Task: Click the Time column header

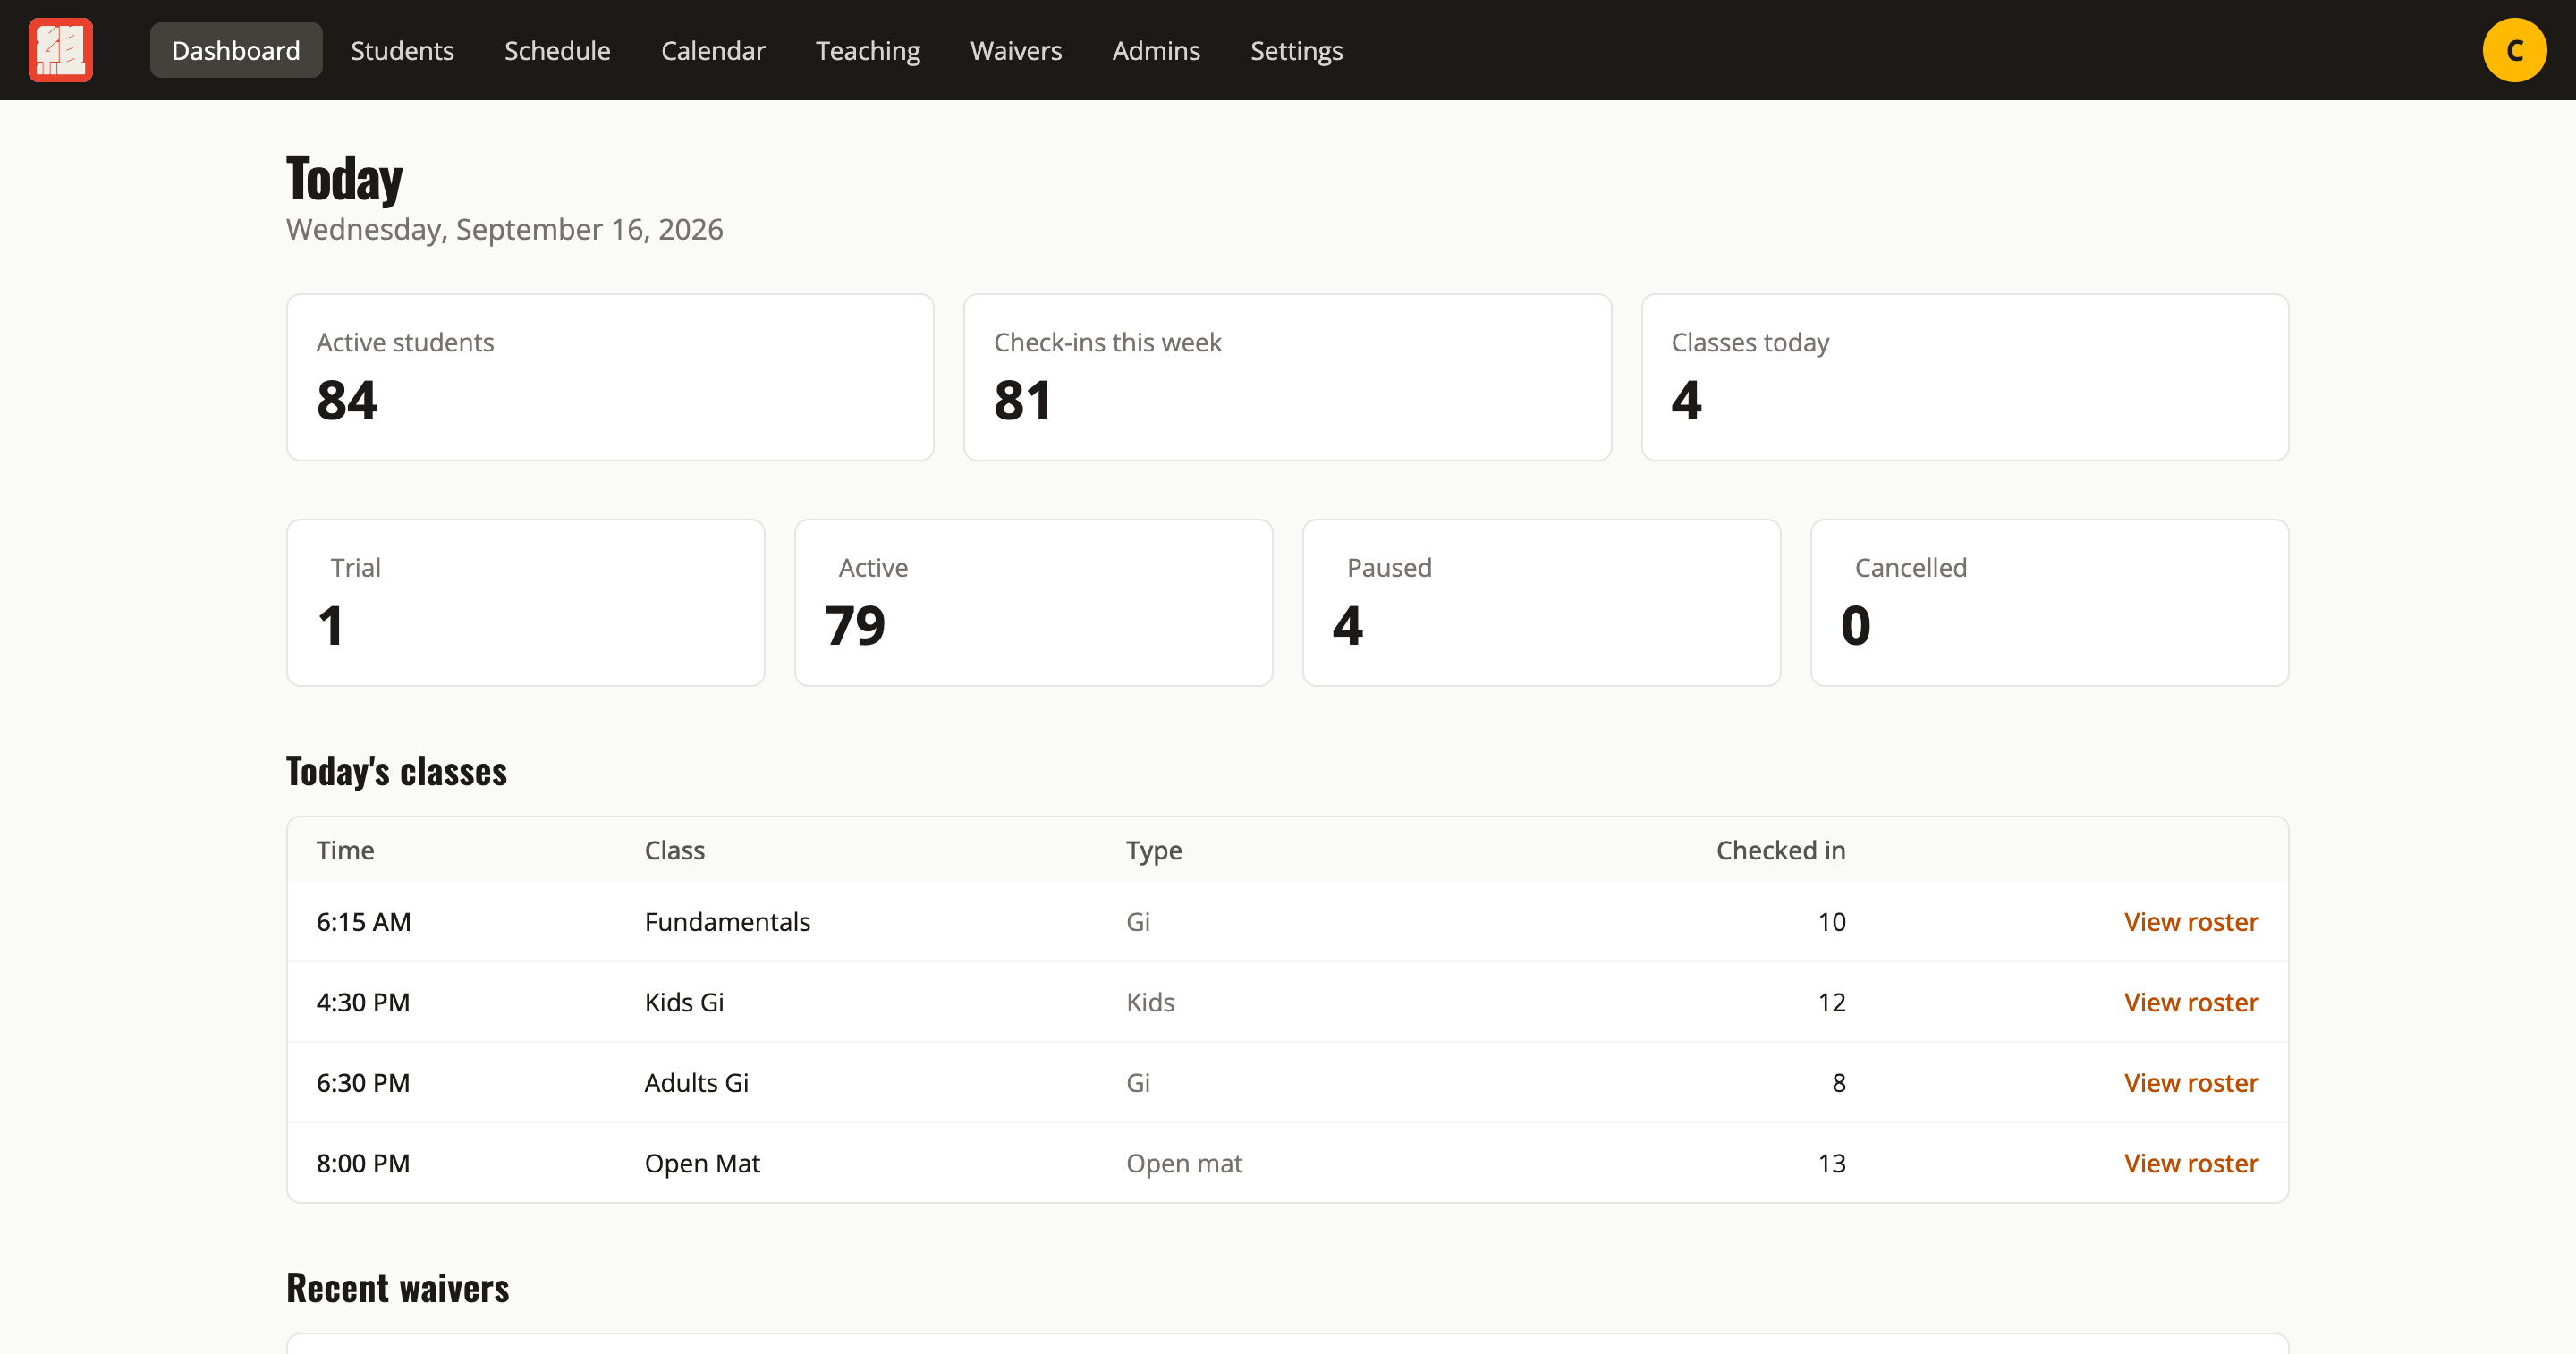Action: point(345,850)
